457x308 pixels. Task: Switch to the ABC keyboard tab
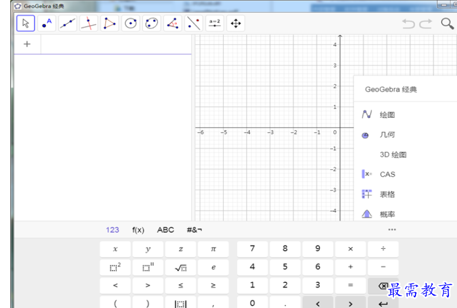click(x=166, y=230)
